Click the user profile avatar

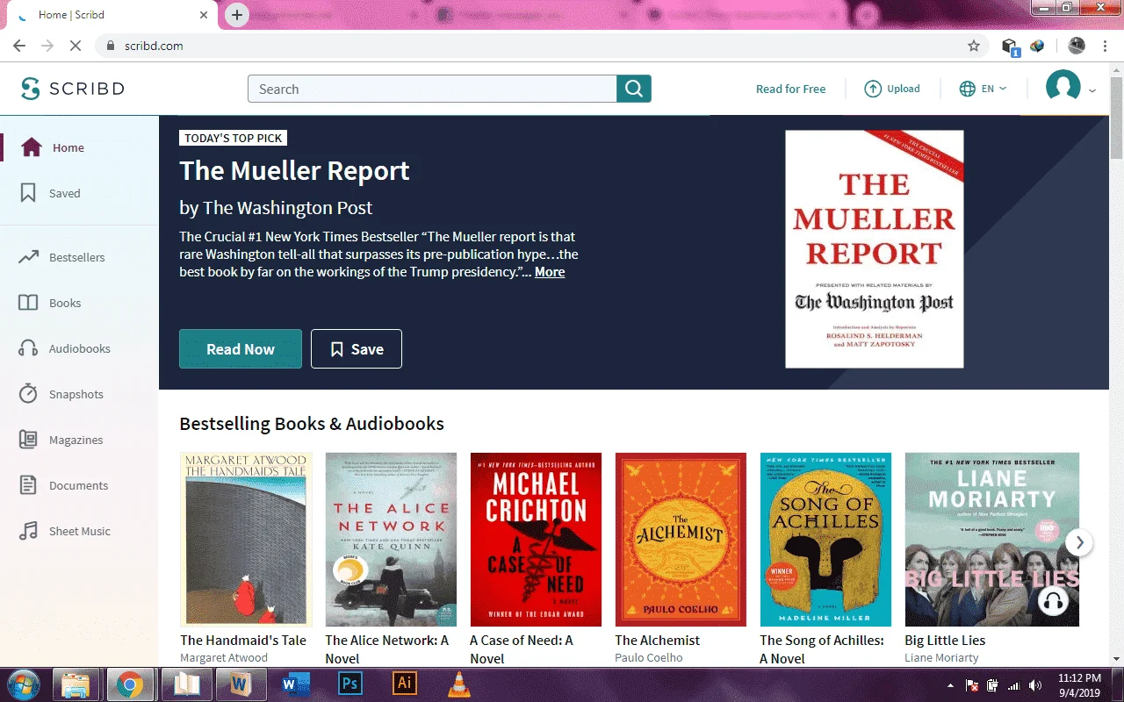[1063, 88]
